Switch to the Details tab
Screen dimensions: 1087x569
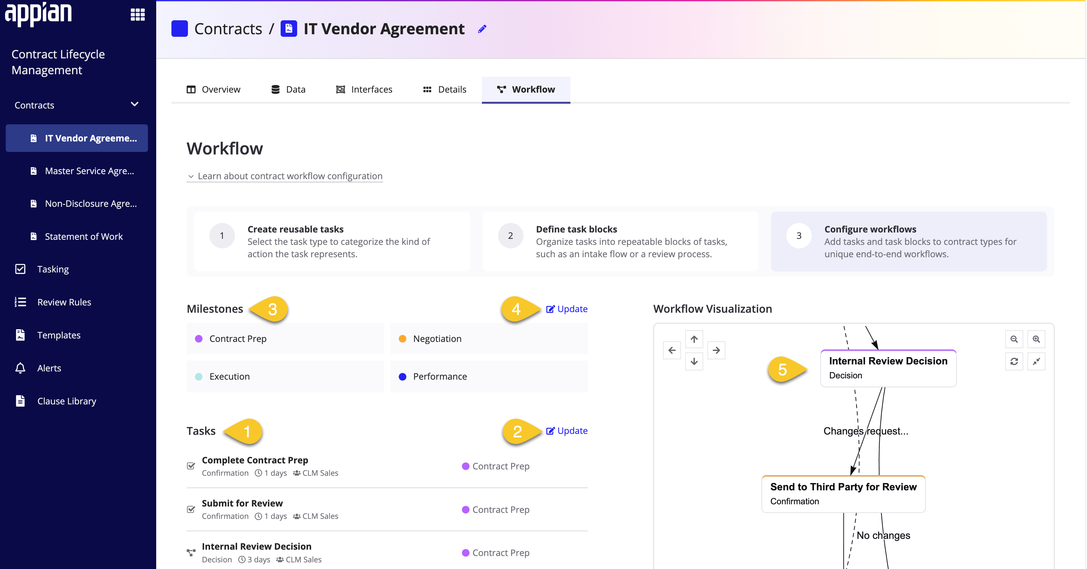point(445,89)
